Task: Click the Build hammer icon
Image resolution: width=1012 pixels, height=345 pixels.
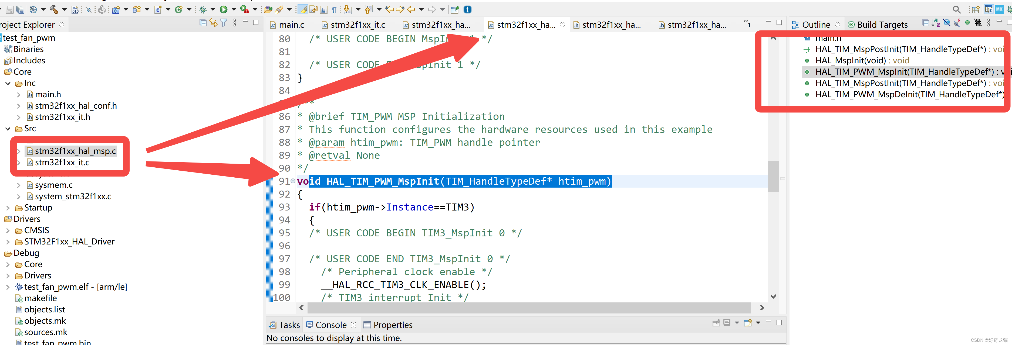Action: (53, 9)
